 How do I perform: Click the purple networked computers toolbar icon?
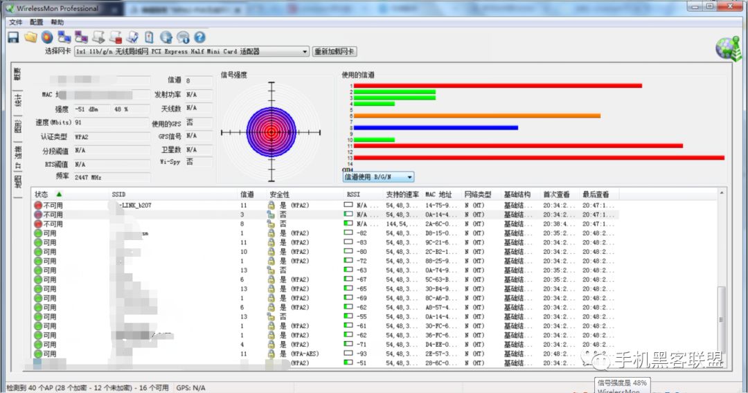point(81,37)
